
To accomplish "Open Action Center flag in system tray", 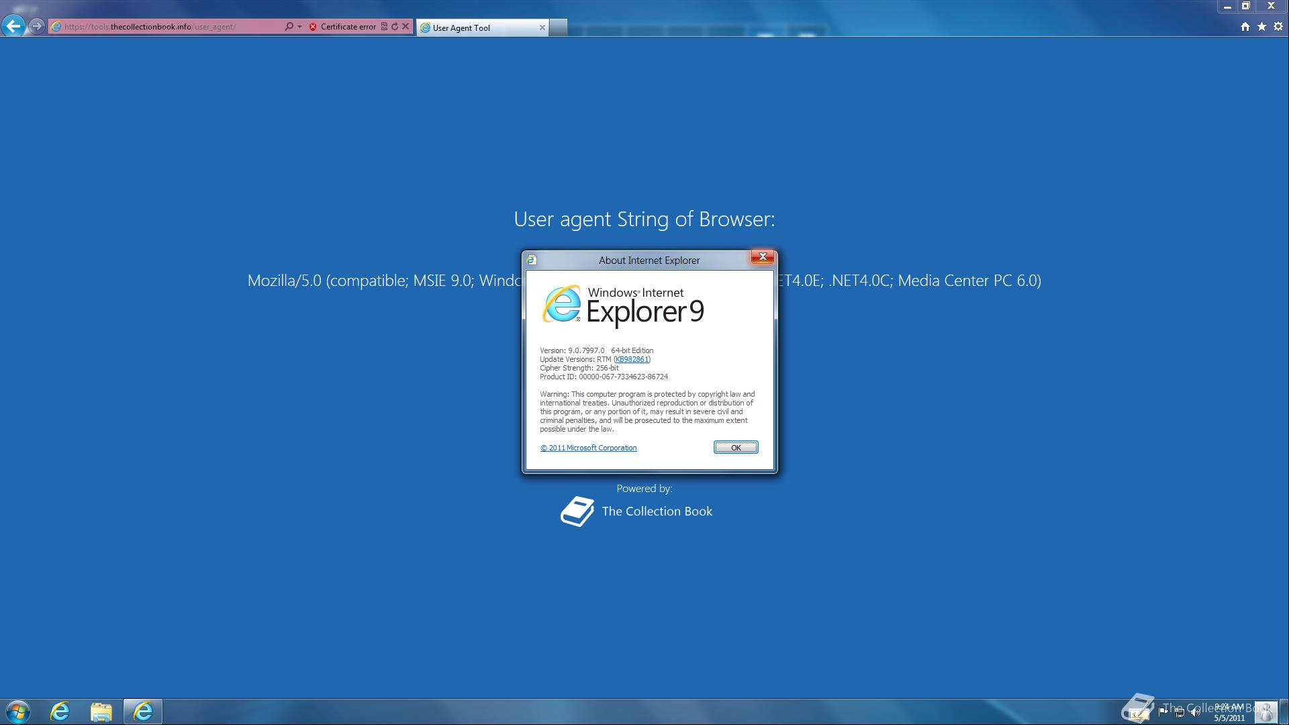I will click(1163, 712).
